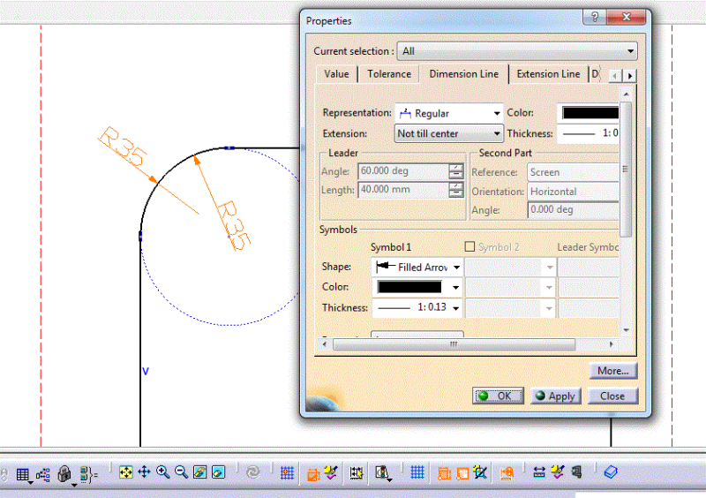The image size is (706, 498).
Task: Select the outer R35 dimension text
Action: point(123,147)
